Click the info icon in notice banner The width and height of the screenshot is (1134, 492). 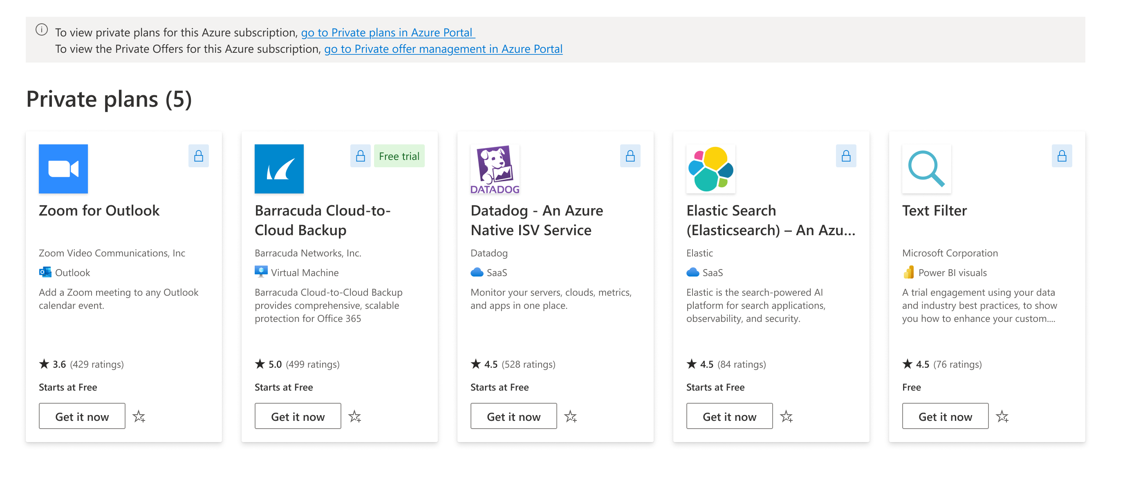pos(41,30)
